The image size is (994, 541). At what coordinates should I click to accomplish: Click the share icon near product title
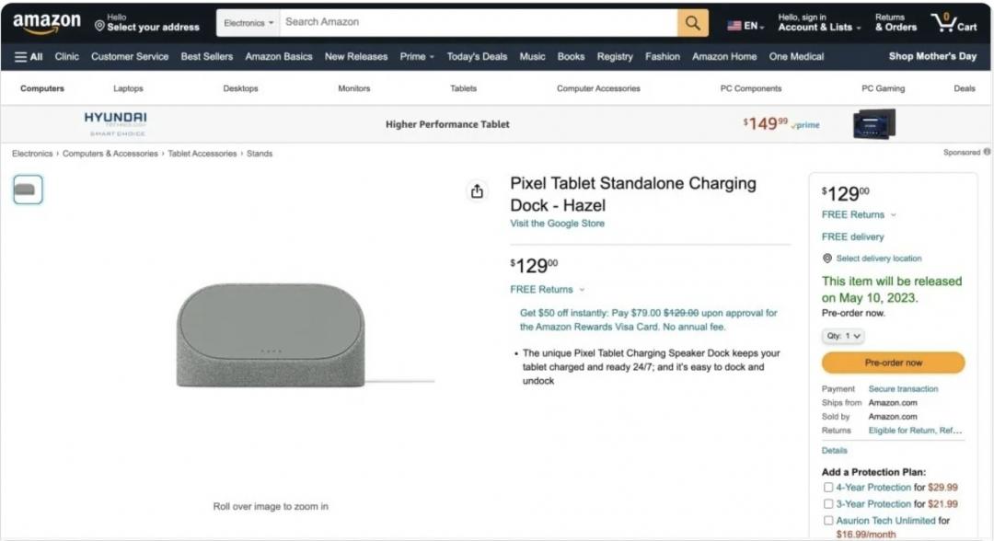point(477,191)
